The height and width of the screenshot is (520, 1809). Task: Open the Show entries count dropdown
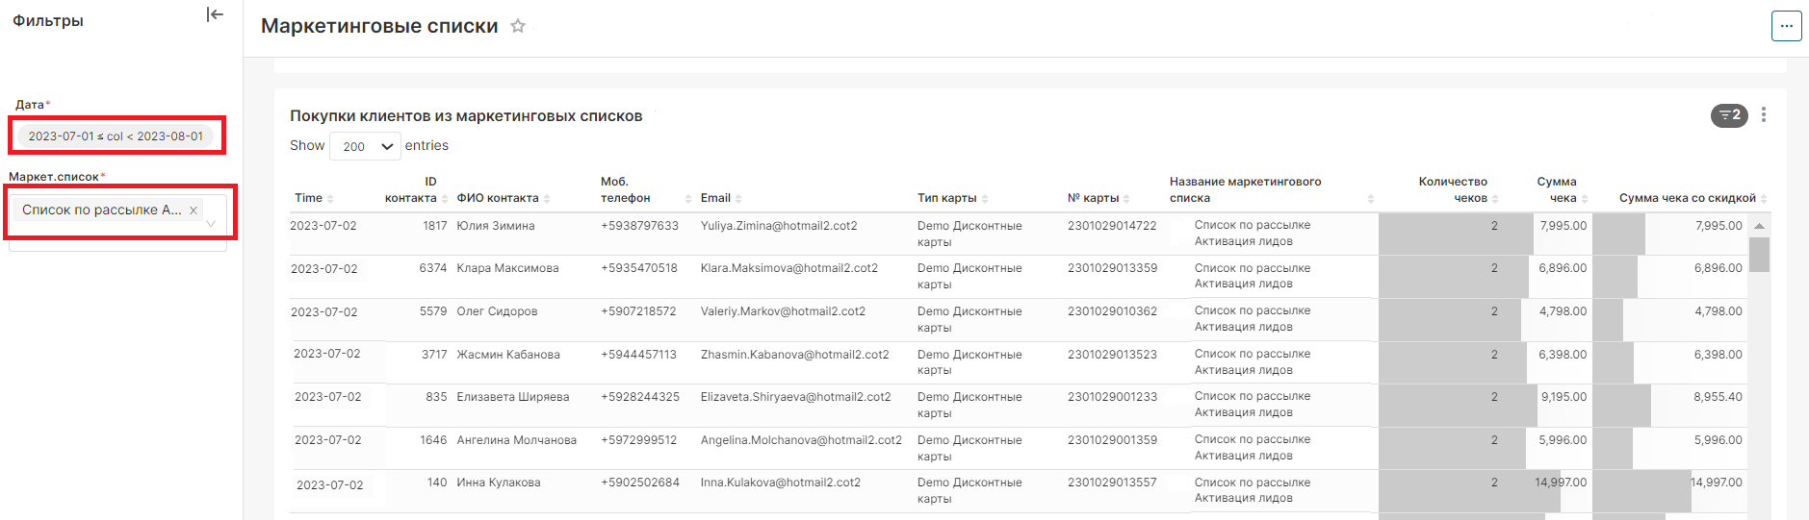pos(365,146)
